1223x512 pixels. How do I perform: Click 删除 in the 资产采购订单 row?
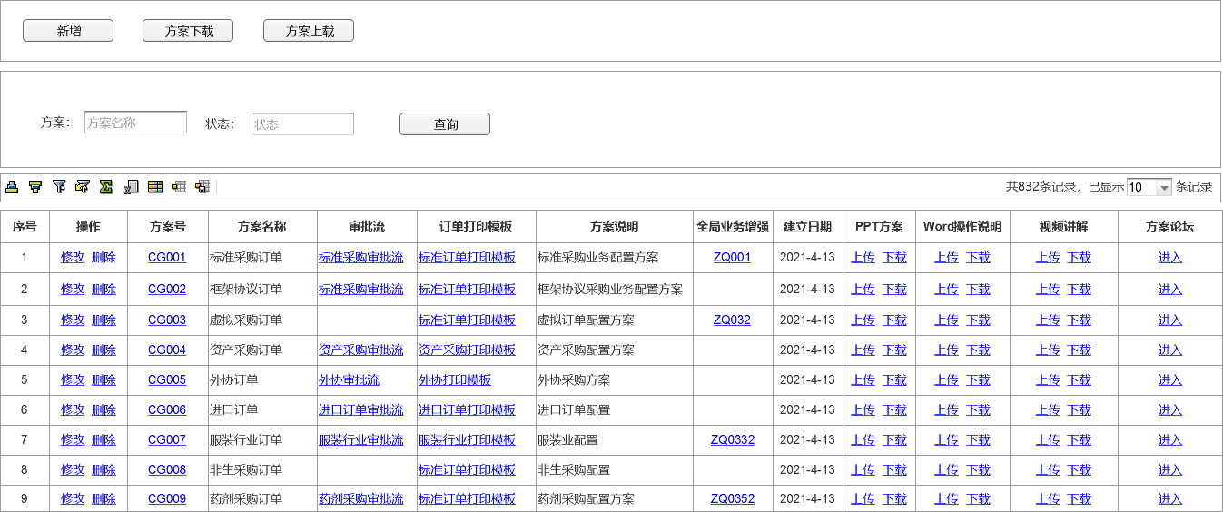[104, 350]
